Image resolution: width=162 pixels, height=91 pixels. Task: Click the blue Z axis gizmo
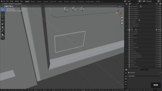pos(119,10)
